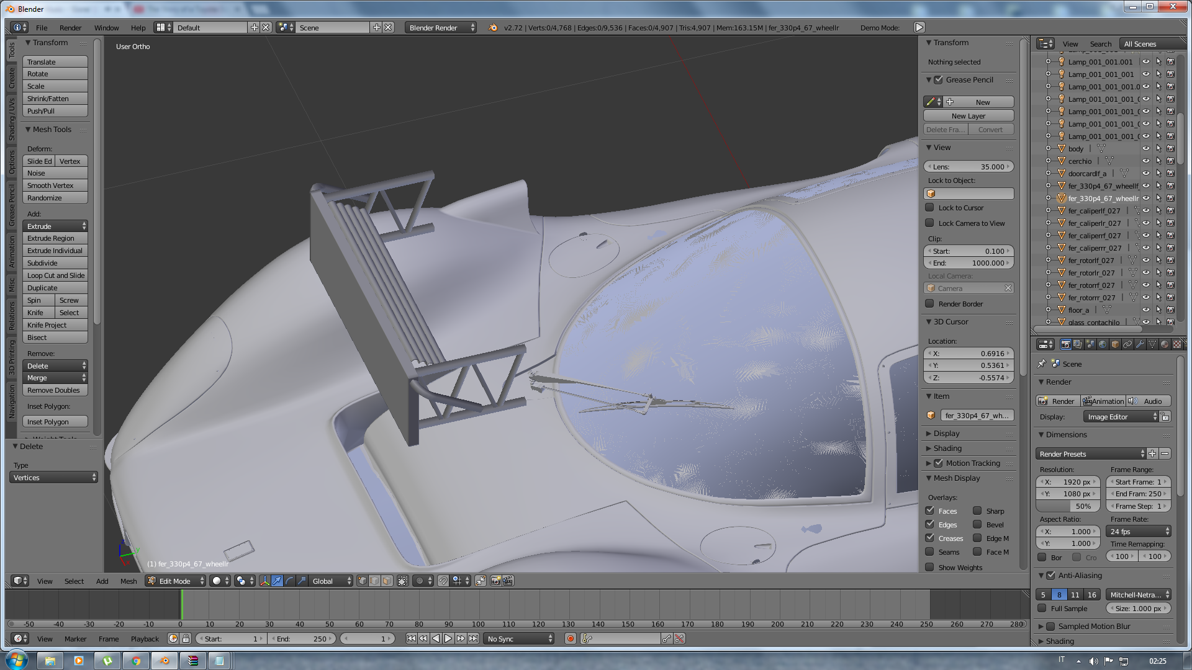The width and height of the screenshot is (1192, 670).
Task: Click the Remove Doubles button
Action: [x=55, y=390]
